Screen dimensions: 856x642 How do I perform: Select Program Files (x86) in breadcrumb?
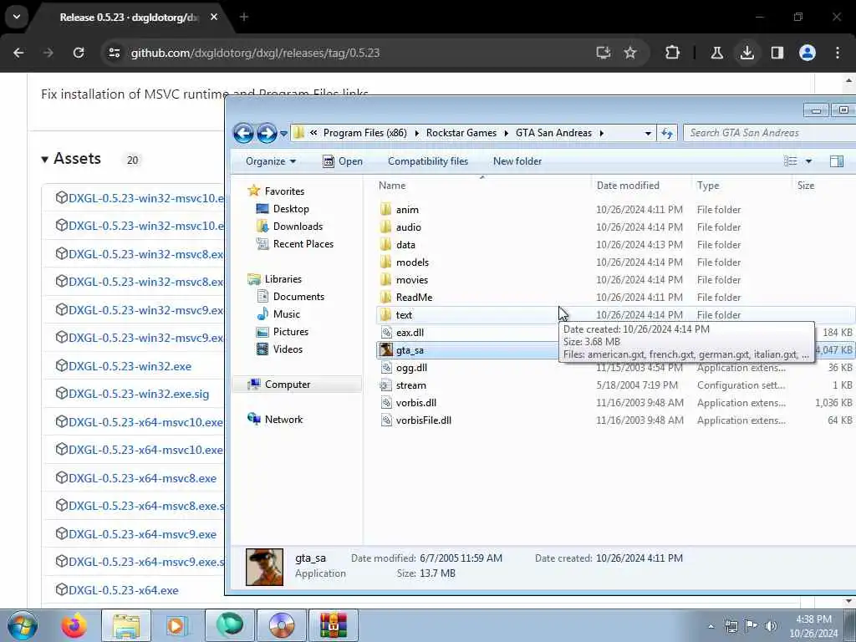pos(364,133)
